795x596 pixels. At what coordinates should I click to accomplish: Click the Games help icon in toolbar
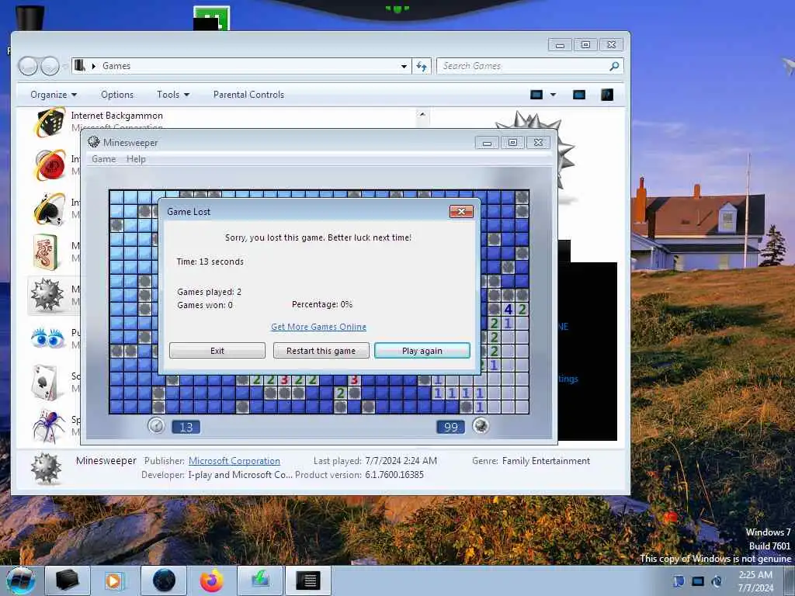[607, 95]
